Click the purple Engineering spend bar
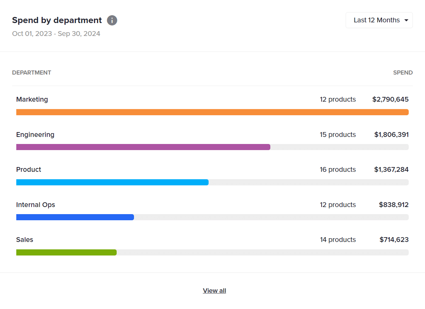 [143, 147]
